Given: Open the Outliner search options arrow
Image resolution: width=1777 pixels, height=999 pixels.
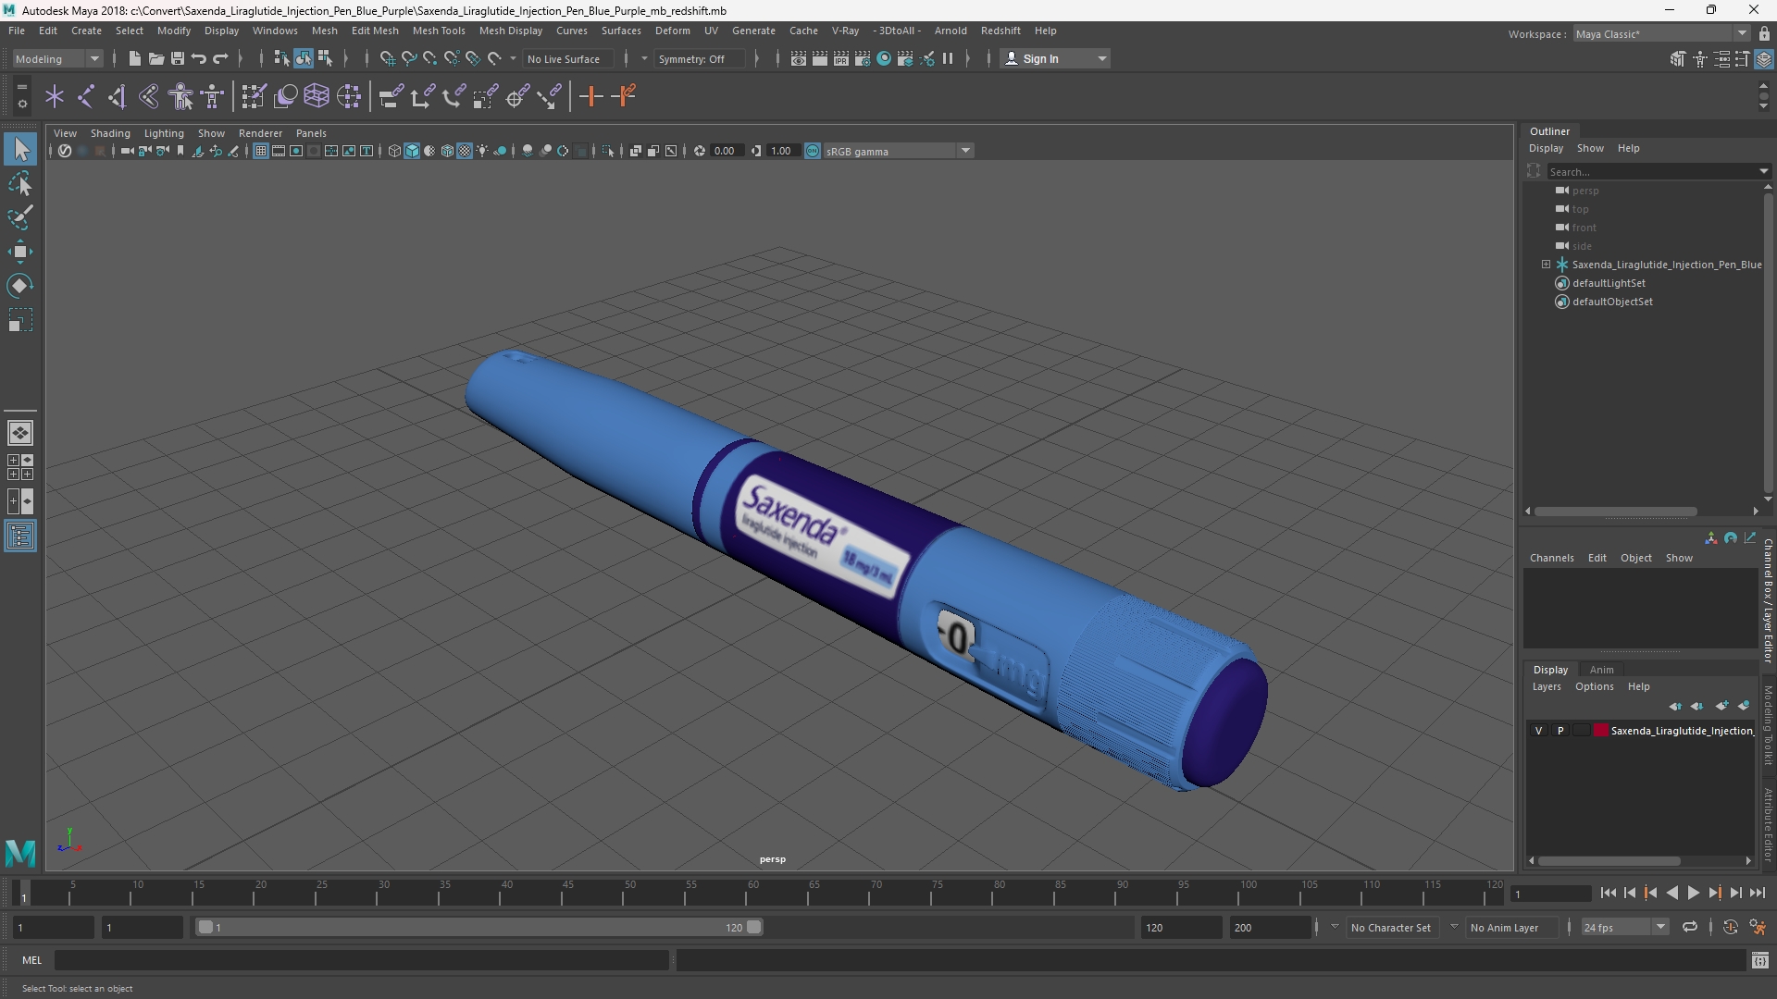Looking at the screenshot, I should pos(1764,171).
